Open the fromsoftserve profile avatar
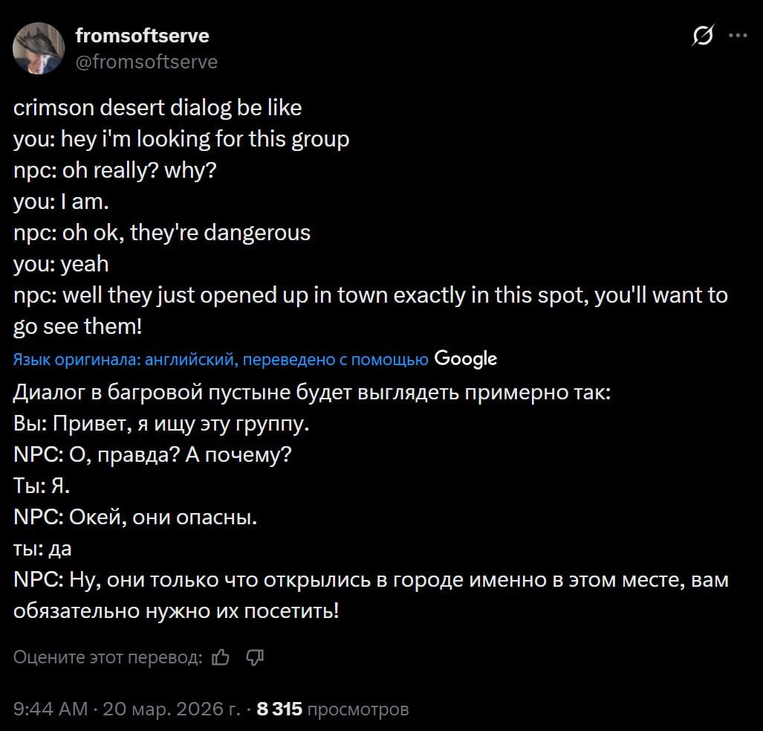 [x=39, y=48]
